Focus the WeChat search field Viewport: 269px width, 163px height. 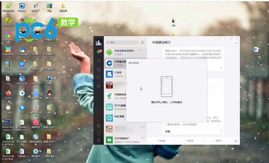(x=122, y=42)
